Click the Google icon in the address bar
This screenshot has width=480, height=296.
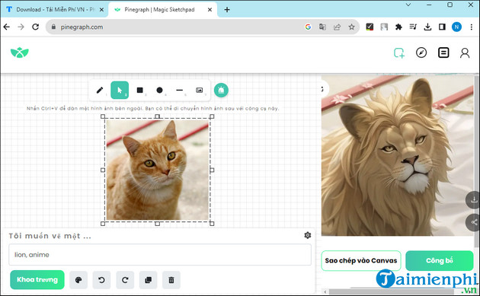tap(308, 27)
